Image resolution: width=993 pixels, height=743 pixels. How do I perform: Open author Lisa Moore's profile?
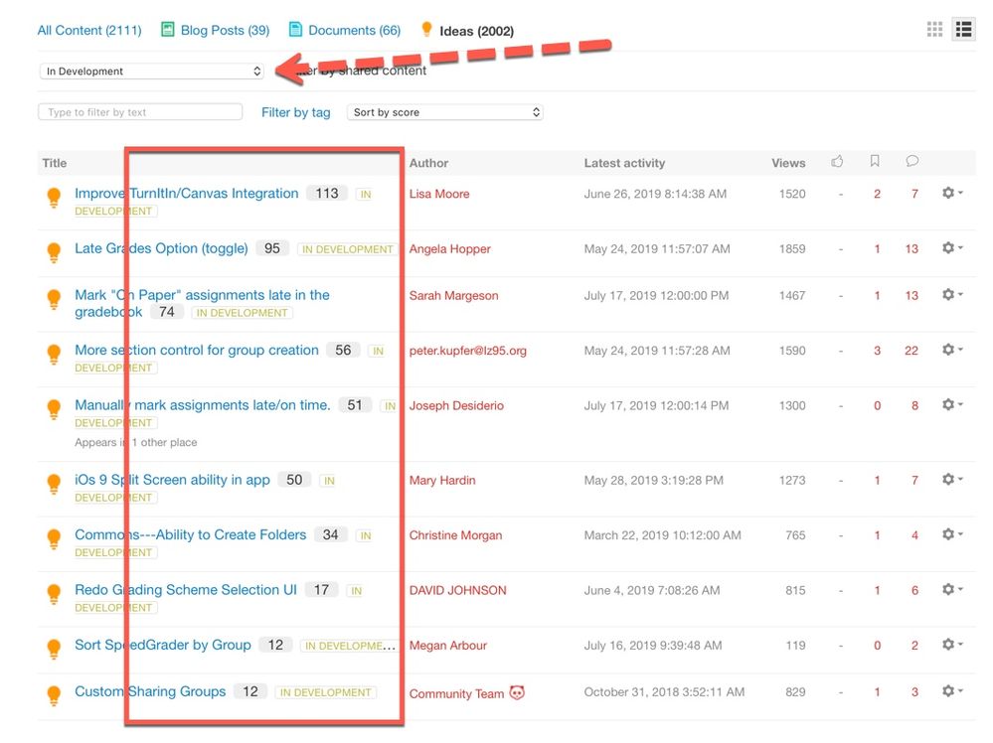pos(439,194)
